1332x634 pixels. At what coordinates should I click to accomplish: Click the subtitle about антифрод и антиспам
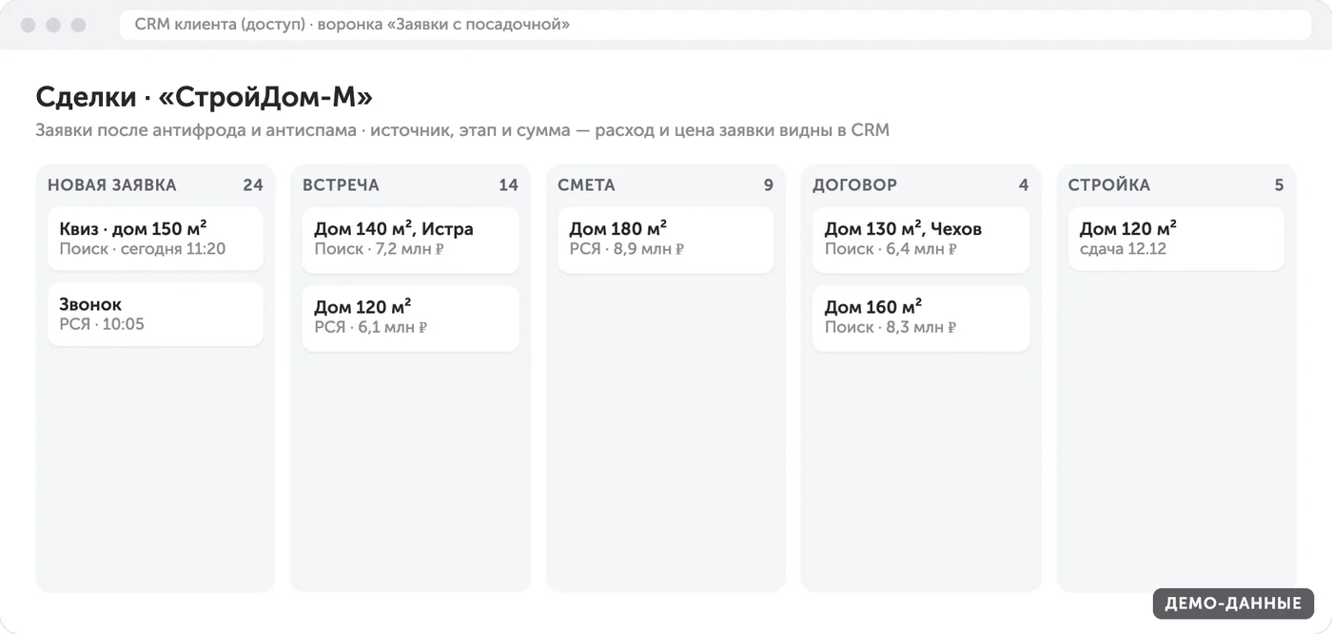tap(462, 131)
